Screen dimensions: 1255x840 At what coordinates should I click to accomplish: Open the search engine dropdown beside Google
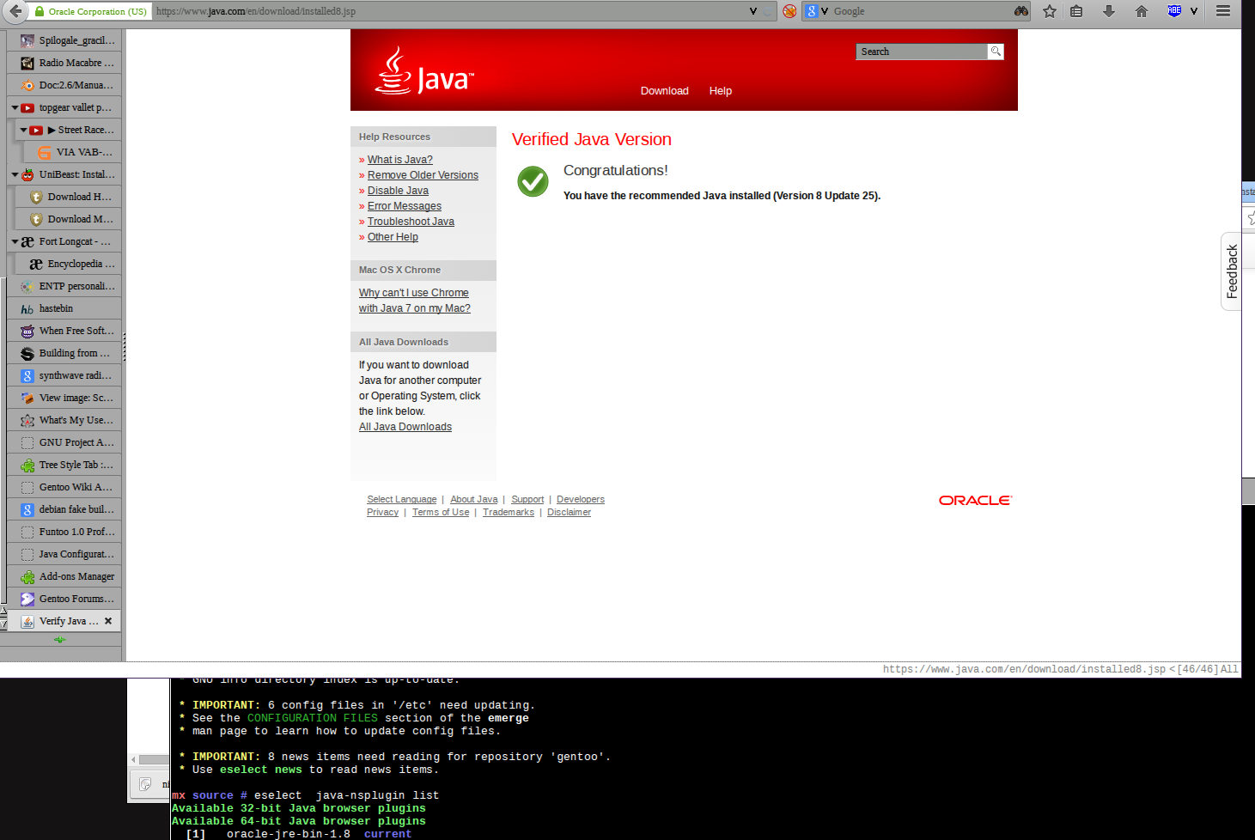(x=825, y=11)
